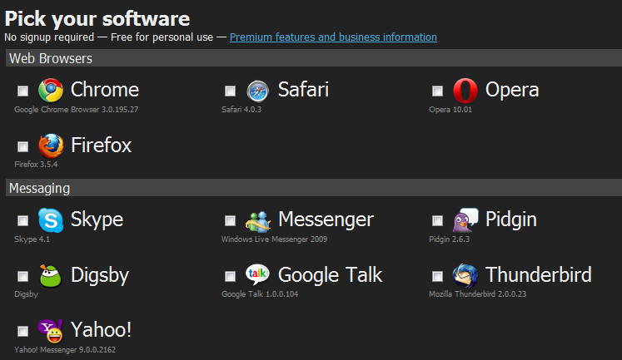Tick the Chrome checkbox
The image size is (622, 360).
(23, 91)
